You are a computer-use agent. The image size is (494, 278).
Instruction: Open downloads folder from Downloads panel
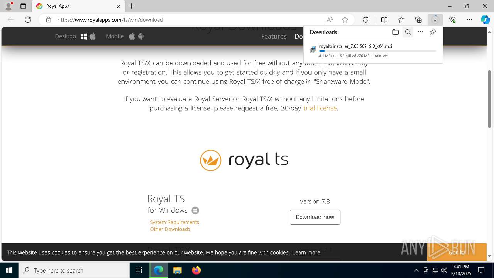pos(395,32)
